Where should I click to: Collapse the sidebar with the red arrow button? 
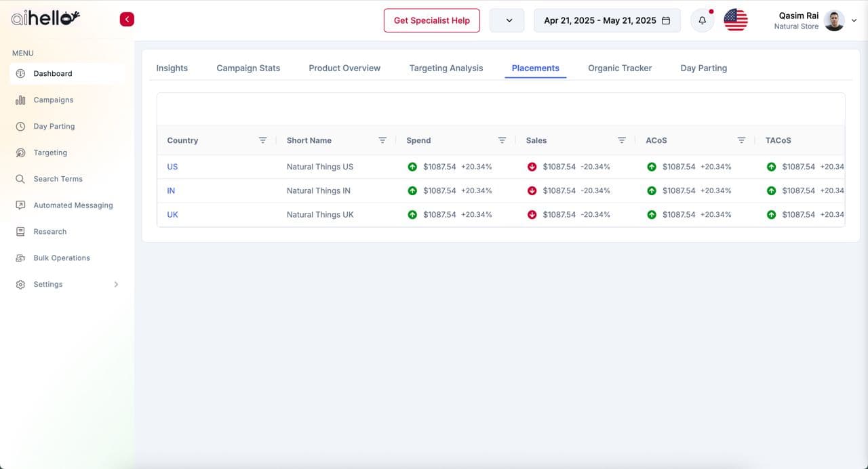point(127,20)
